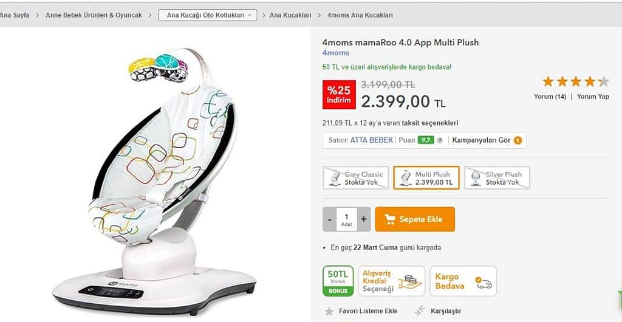The image size is (622, 322).
Task: Open the ATTA BEBEK seller link
Action: 371,140
